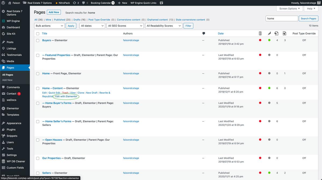Open the comments bubble in admin bar
322x180 pixels.
(x=85, y=3)
